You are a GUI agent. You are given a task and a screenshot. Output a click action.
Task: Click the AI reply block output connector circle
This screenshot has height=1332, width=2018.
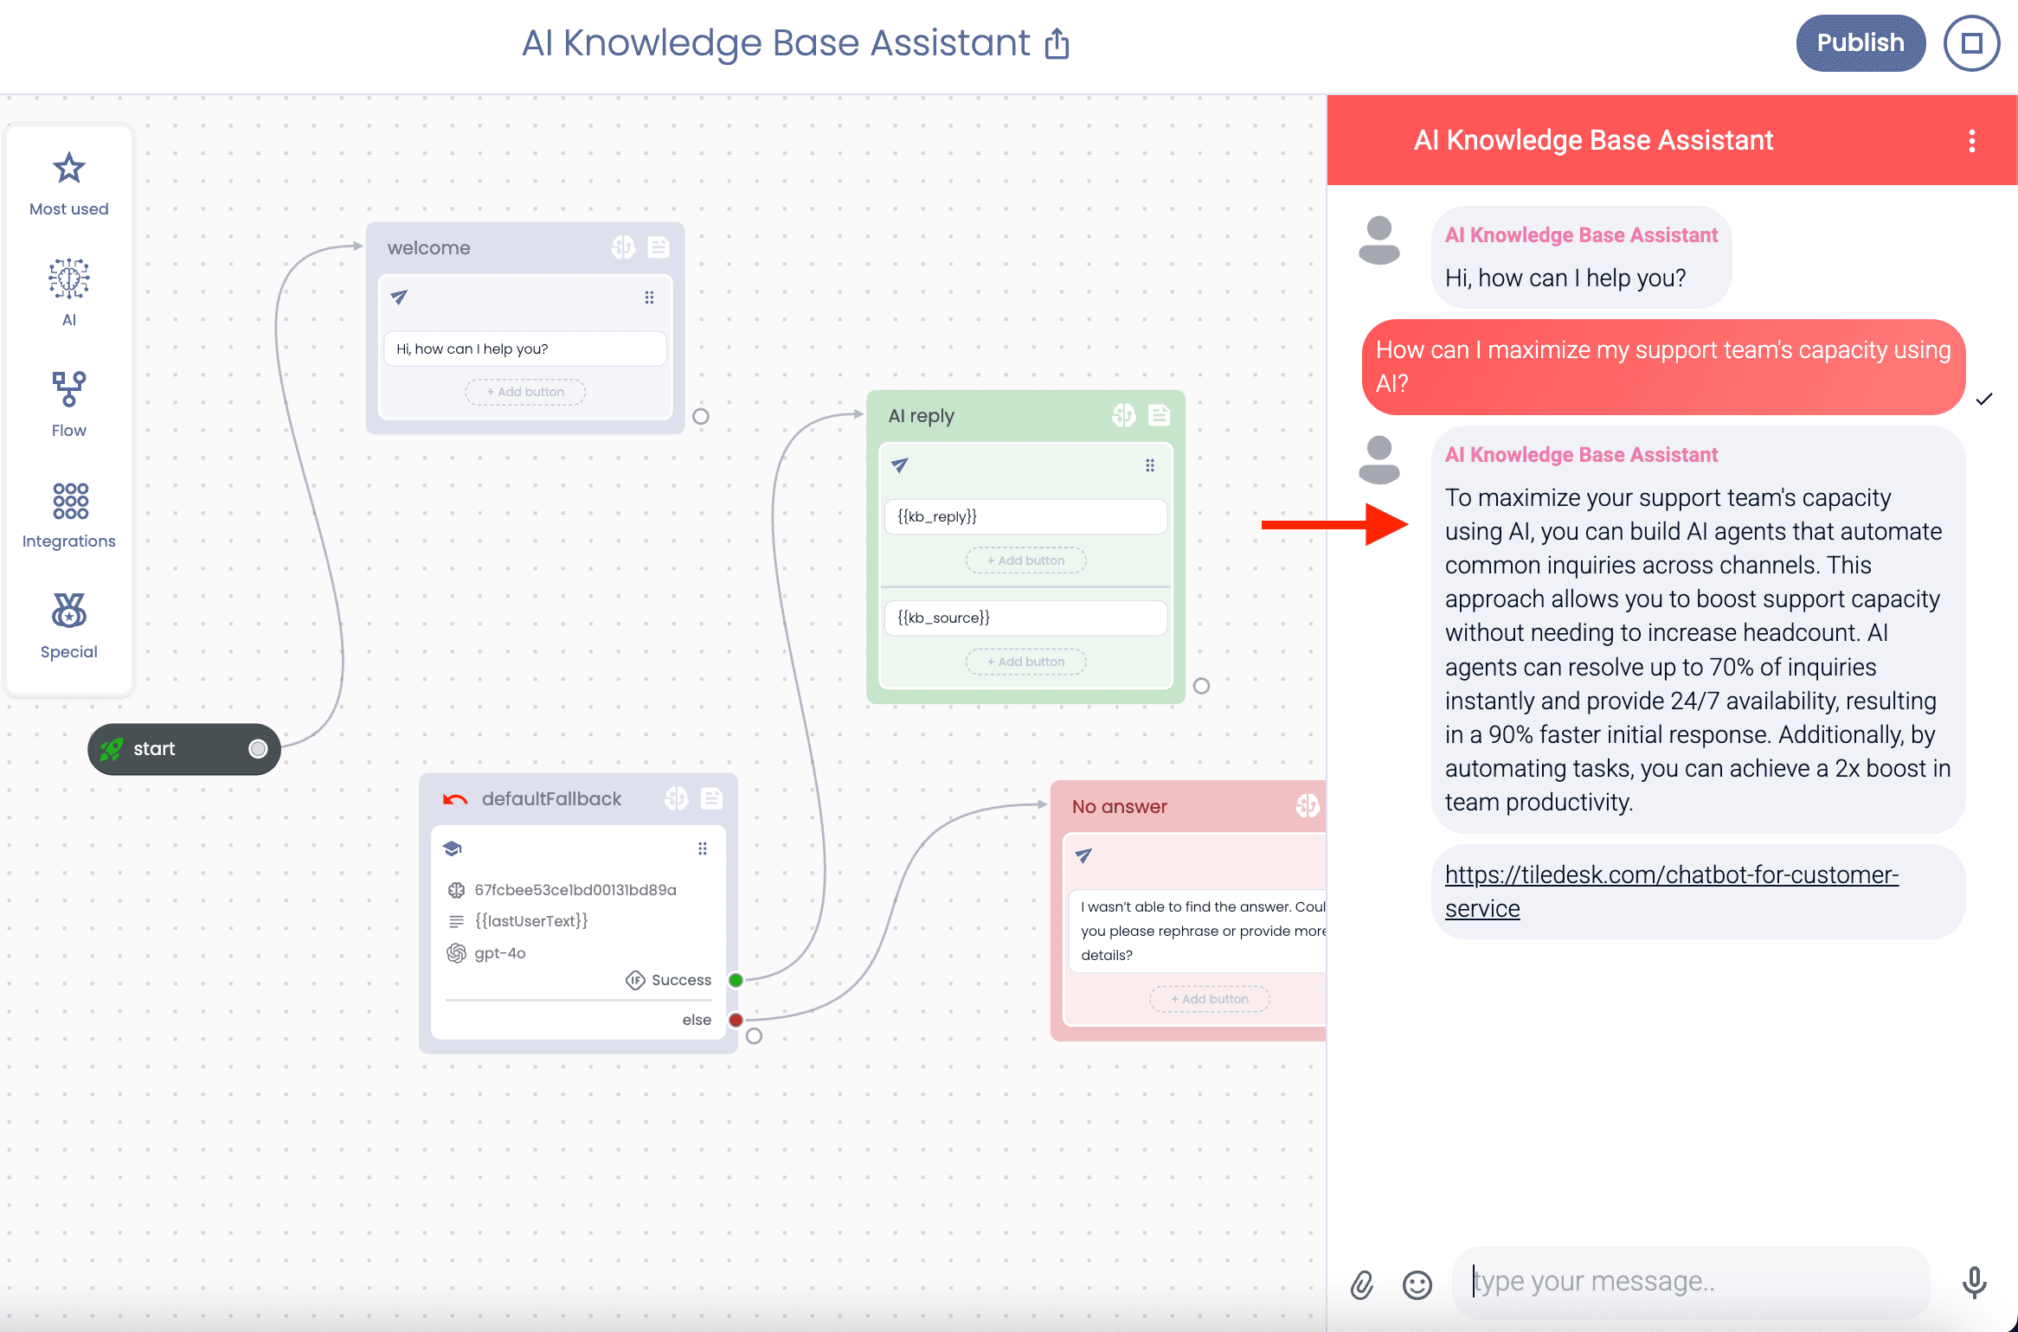[x=1201, y=686]
